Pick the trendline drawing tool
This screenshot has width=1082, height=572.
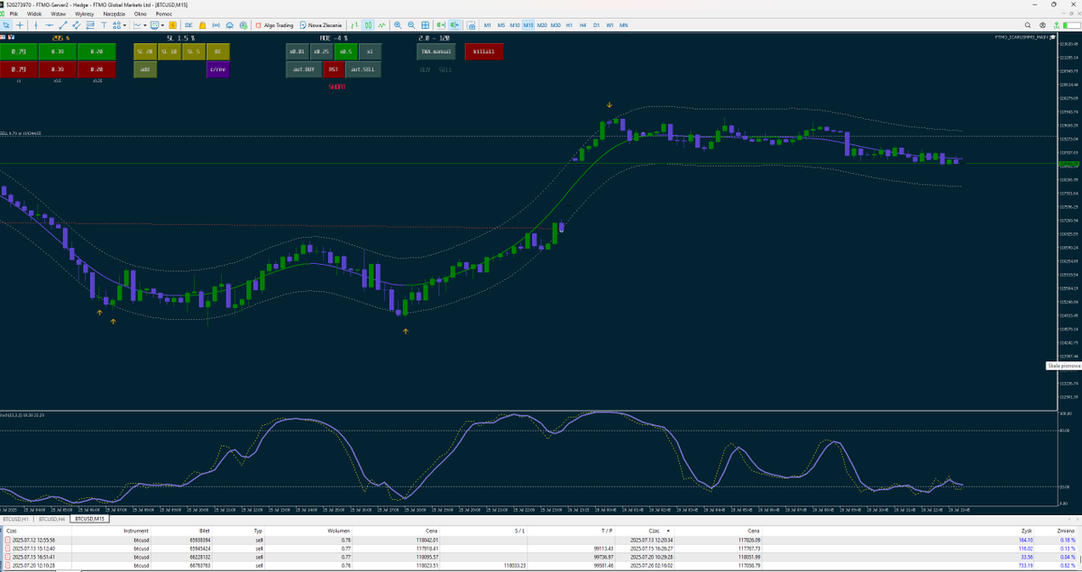[63, 25]
